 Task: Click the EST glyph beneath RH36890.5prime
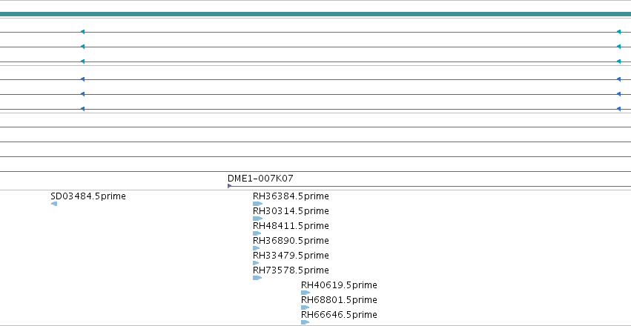tap(257, 248)
